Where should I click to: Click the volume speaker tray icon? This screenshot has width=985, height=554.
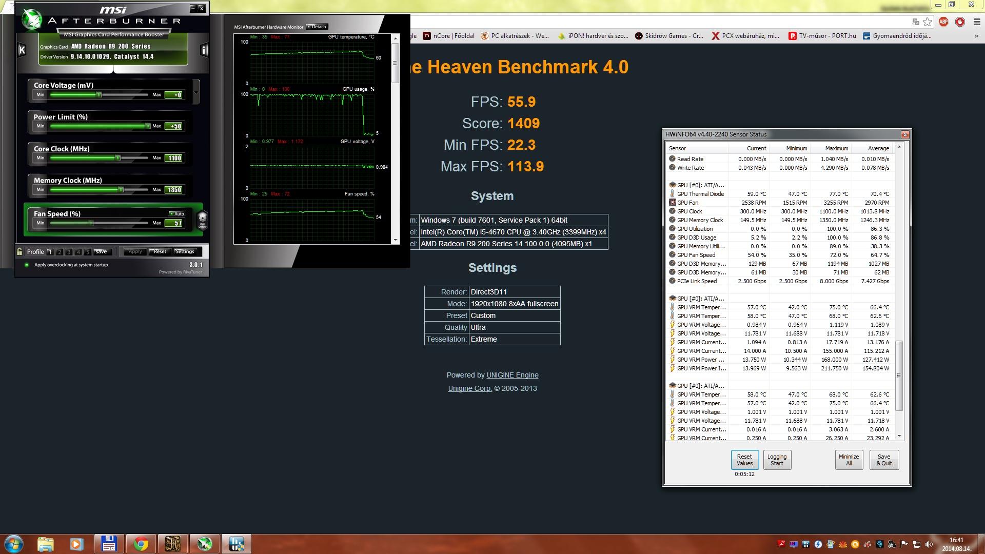coord(929,544)
